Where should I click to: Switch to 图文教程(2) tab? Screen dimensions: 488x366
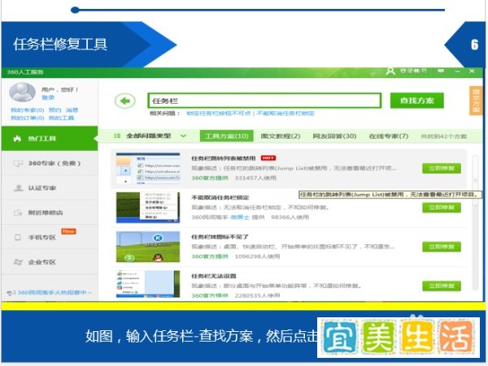[x=281, y=136]
